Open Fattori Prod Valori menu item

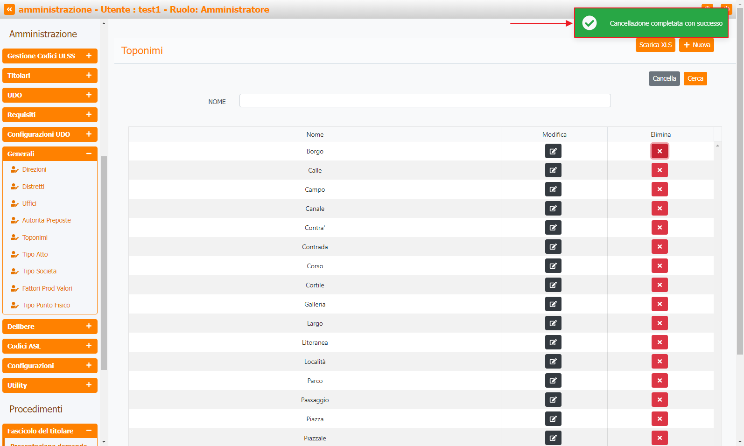point(47,288)
